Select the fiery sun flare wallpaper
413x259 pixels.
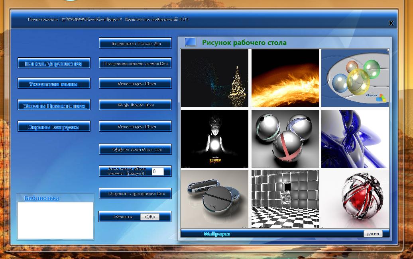[x=285, y=78]
